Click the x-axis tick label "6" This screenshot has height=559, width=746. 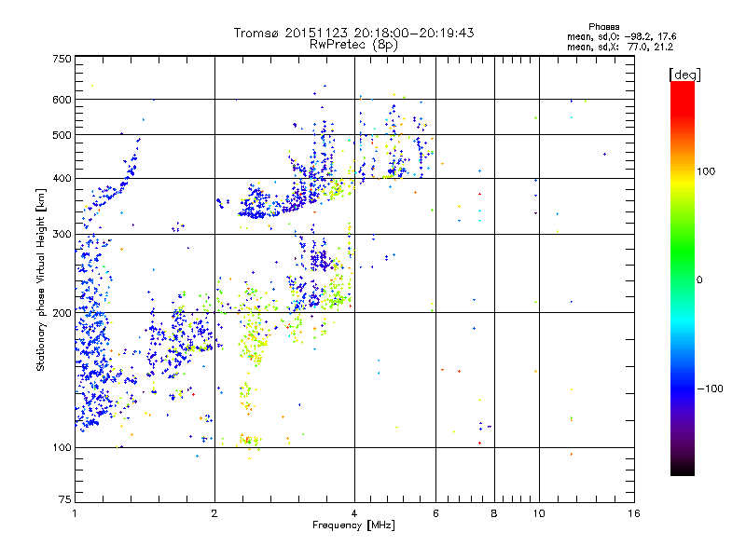[x=435, y=513]
